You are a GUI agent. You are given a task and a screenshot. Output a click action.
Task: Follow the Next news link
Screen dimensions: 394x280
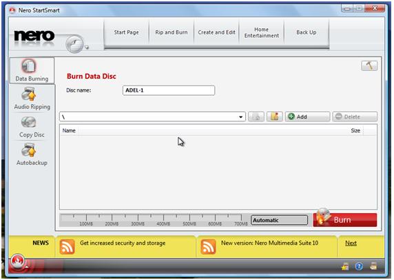point(351,243)
